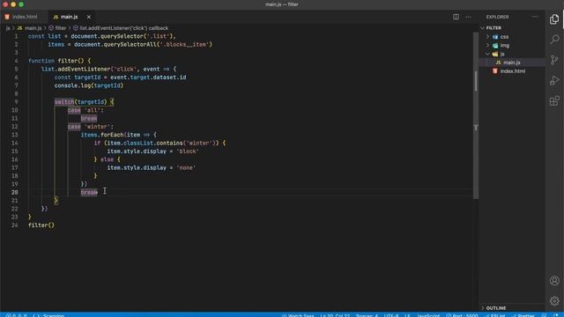Click 'filter()' call on line 24
Viewport: 564px width, 317px height.
[x=41, y=225]
